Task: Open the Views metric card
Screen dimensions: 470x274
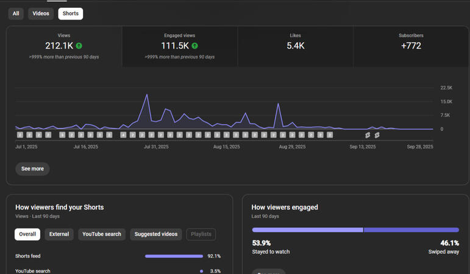Action: click(64, 46)
